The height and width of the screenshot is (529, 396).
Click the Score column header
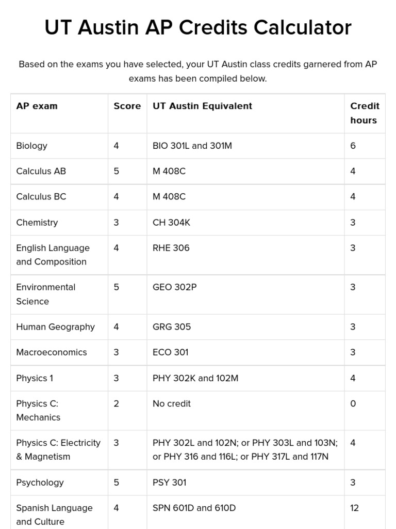127,106
